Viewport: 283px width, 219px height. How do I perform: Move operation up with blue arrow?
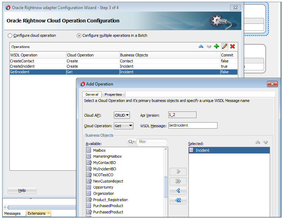[201, 47]
